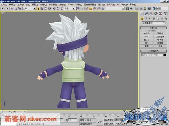Choose the Rectangular Selection Region icon
The width and height of the screenshot is (169, 126).
pyautogui.click(x=46, y=9)
